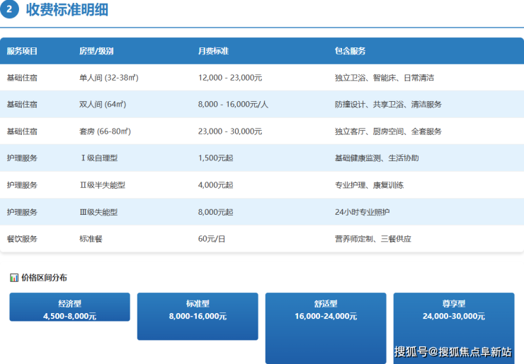
Task: Click the 双人间 (64㎡) room type cell
Action: [x=102, y=105]
